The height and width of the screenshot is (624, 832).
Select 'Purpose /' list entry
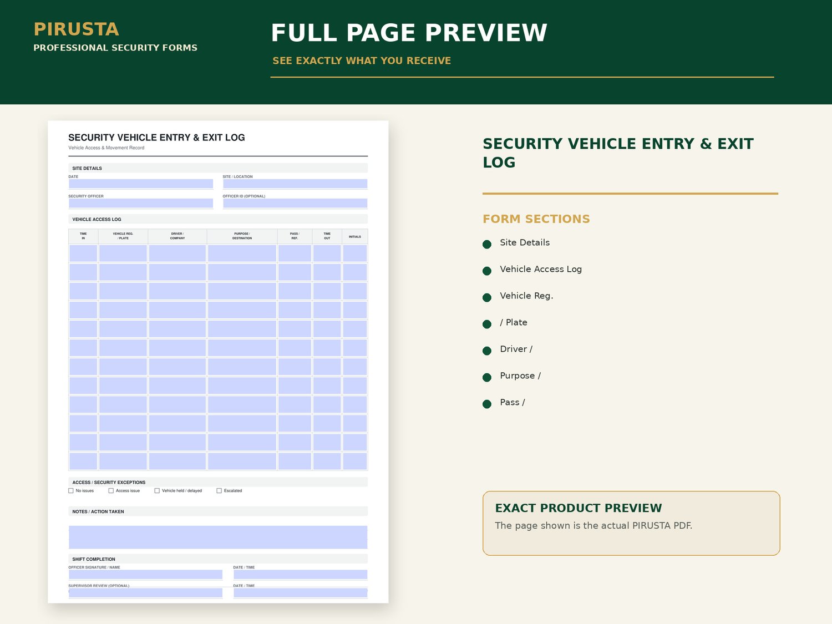(520, 376)
